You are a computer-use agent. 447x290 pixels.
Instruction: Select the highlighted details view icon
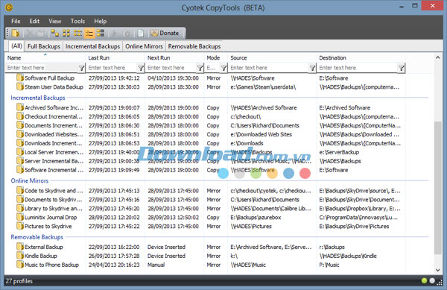89,33
